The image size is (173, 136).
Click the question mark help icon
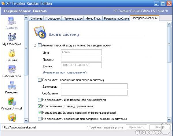[x=35, y=45]
